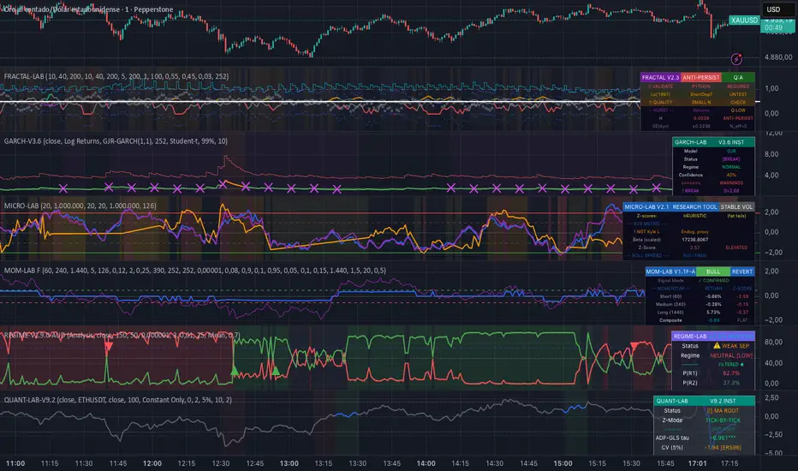This screenshot has height=471, width=798.
Task: Click the 00:49 countdown price tag
Action: [x=773, y=27]
